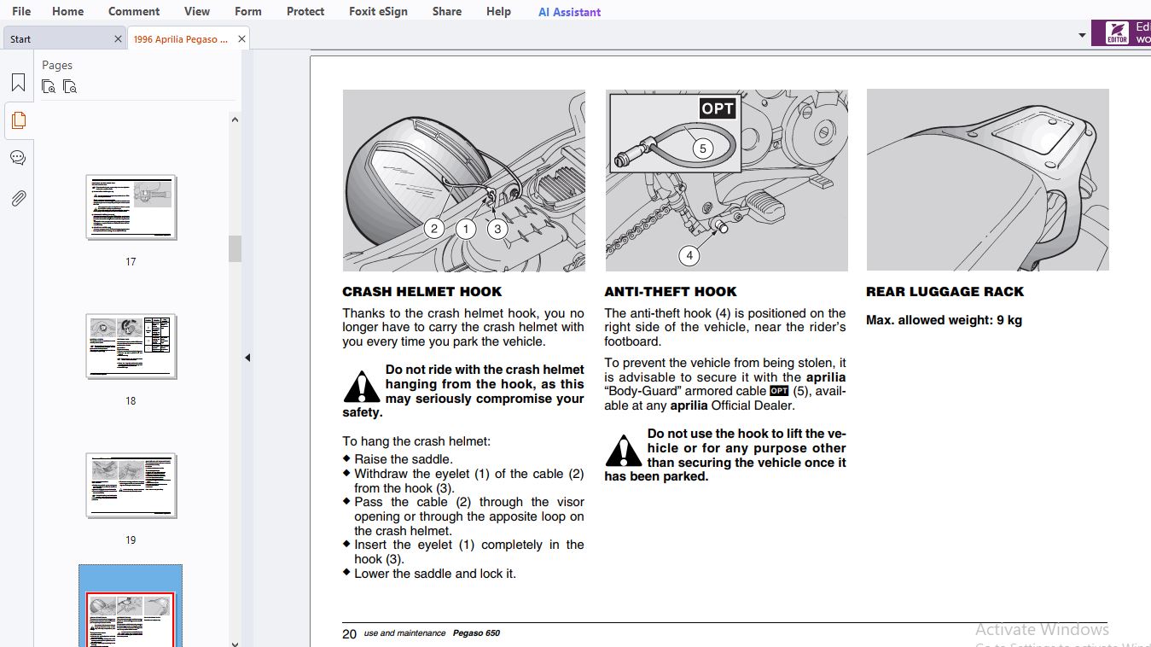The image size is (1151, 647).
Task: Click page number 20 in footer
Action: point(349,633)
